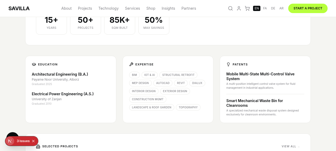Image resolution: width=336 pixels, height=151 pixels.
Task: Select the IOT & AI tag
Action: (150, 75)
